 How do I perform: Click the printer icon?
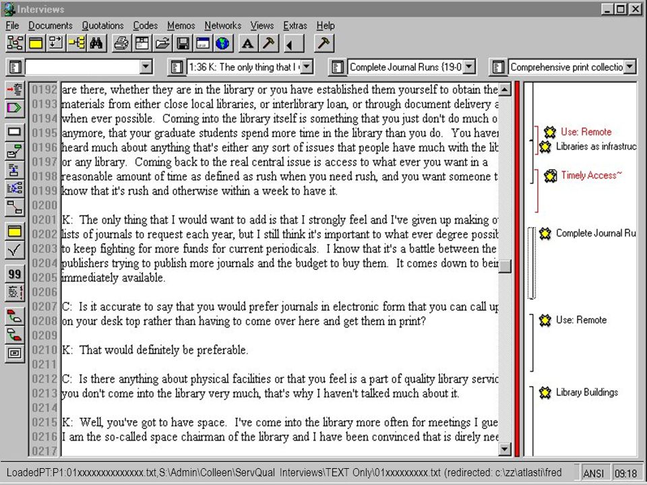[x=121, y=43]
